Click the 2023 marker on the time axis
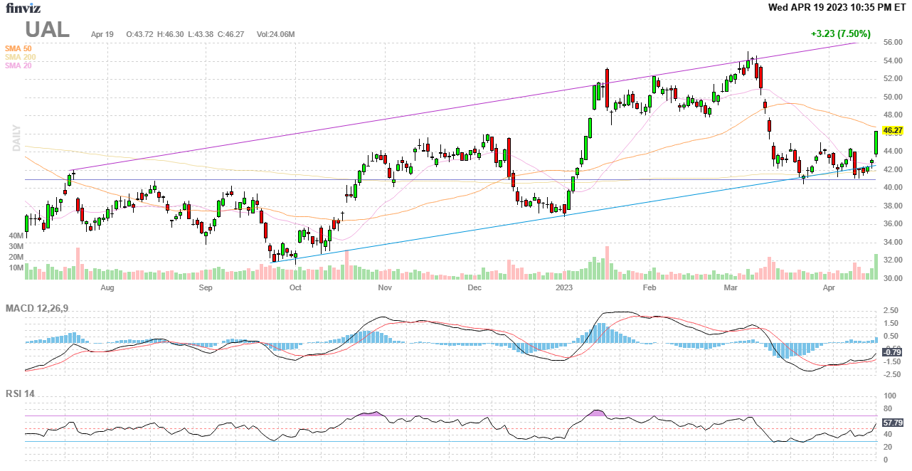912x471 pixels. (x=564, y=287)
